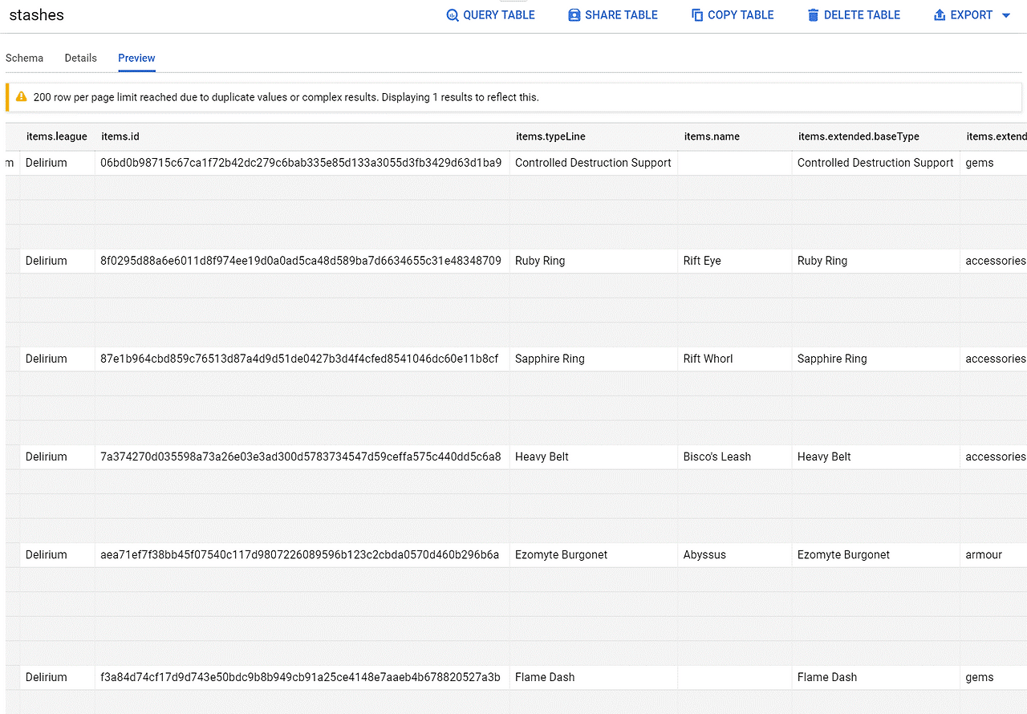Click the armour category cell
Image resolution: width=1027 pixels, height=714 pixels.
pyautogui.click(x=994, y=554)
